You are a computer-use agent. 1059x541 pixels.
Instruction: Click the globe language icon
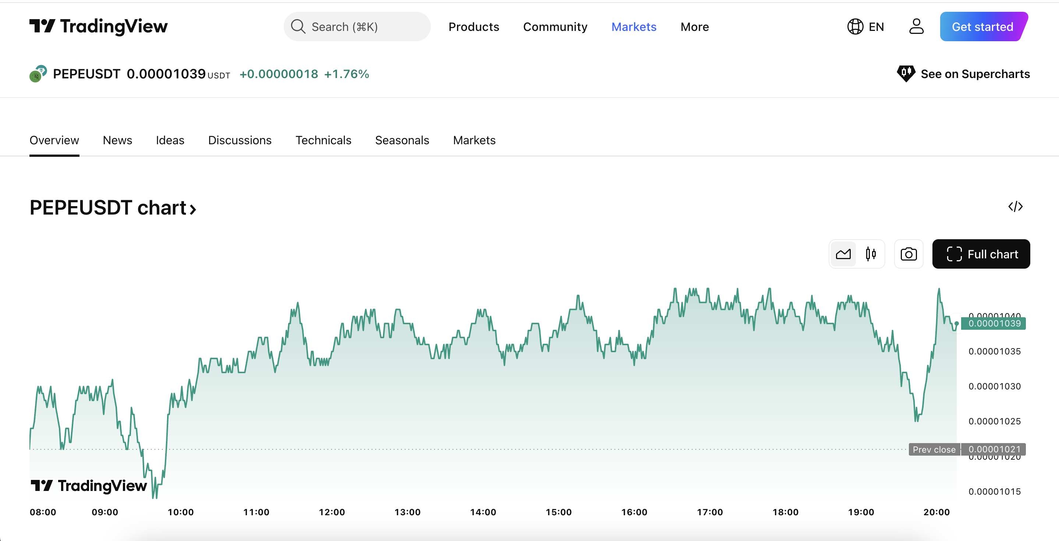(x=855, y=26)
